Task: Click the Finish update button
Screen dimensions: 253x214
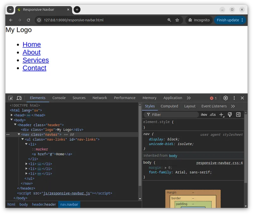Action: [x=227, y=20]
